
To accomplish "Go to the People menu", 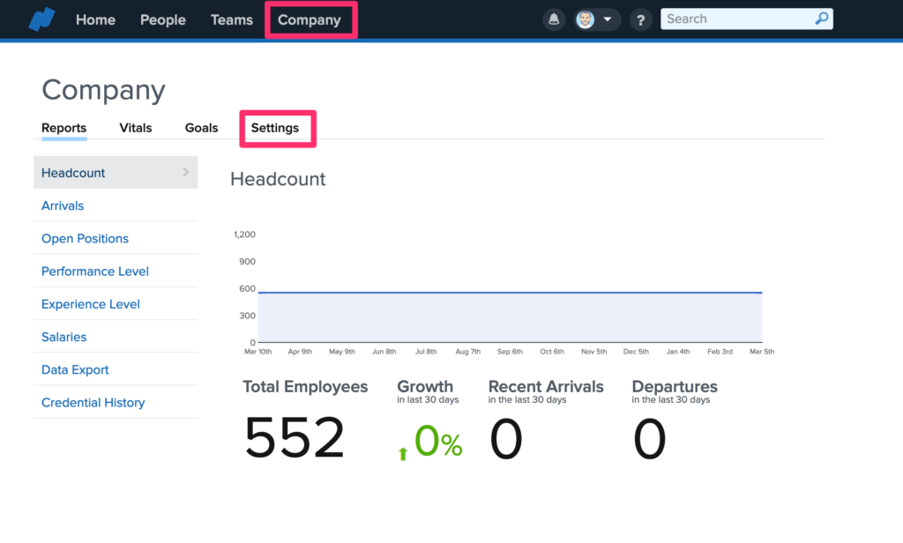I will [163, 19].
